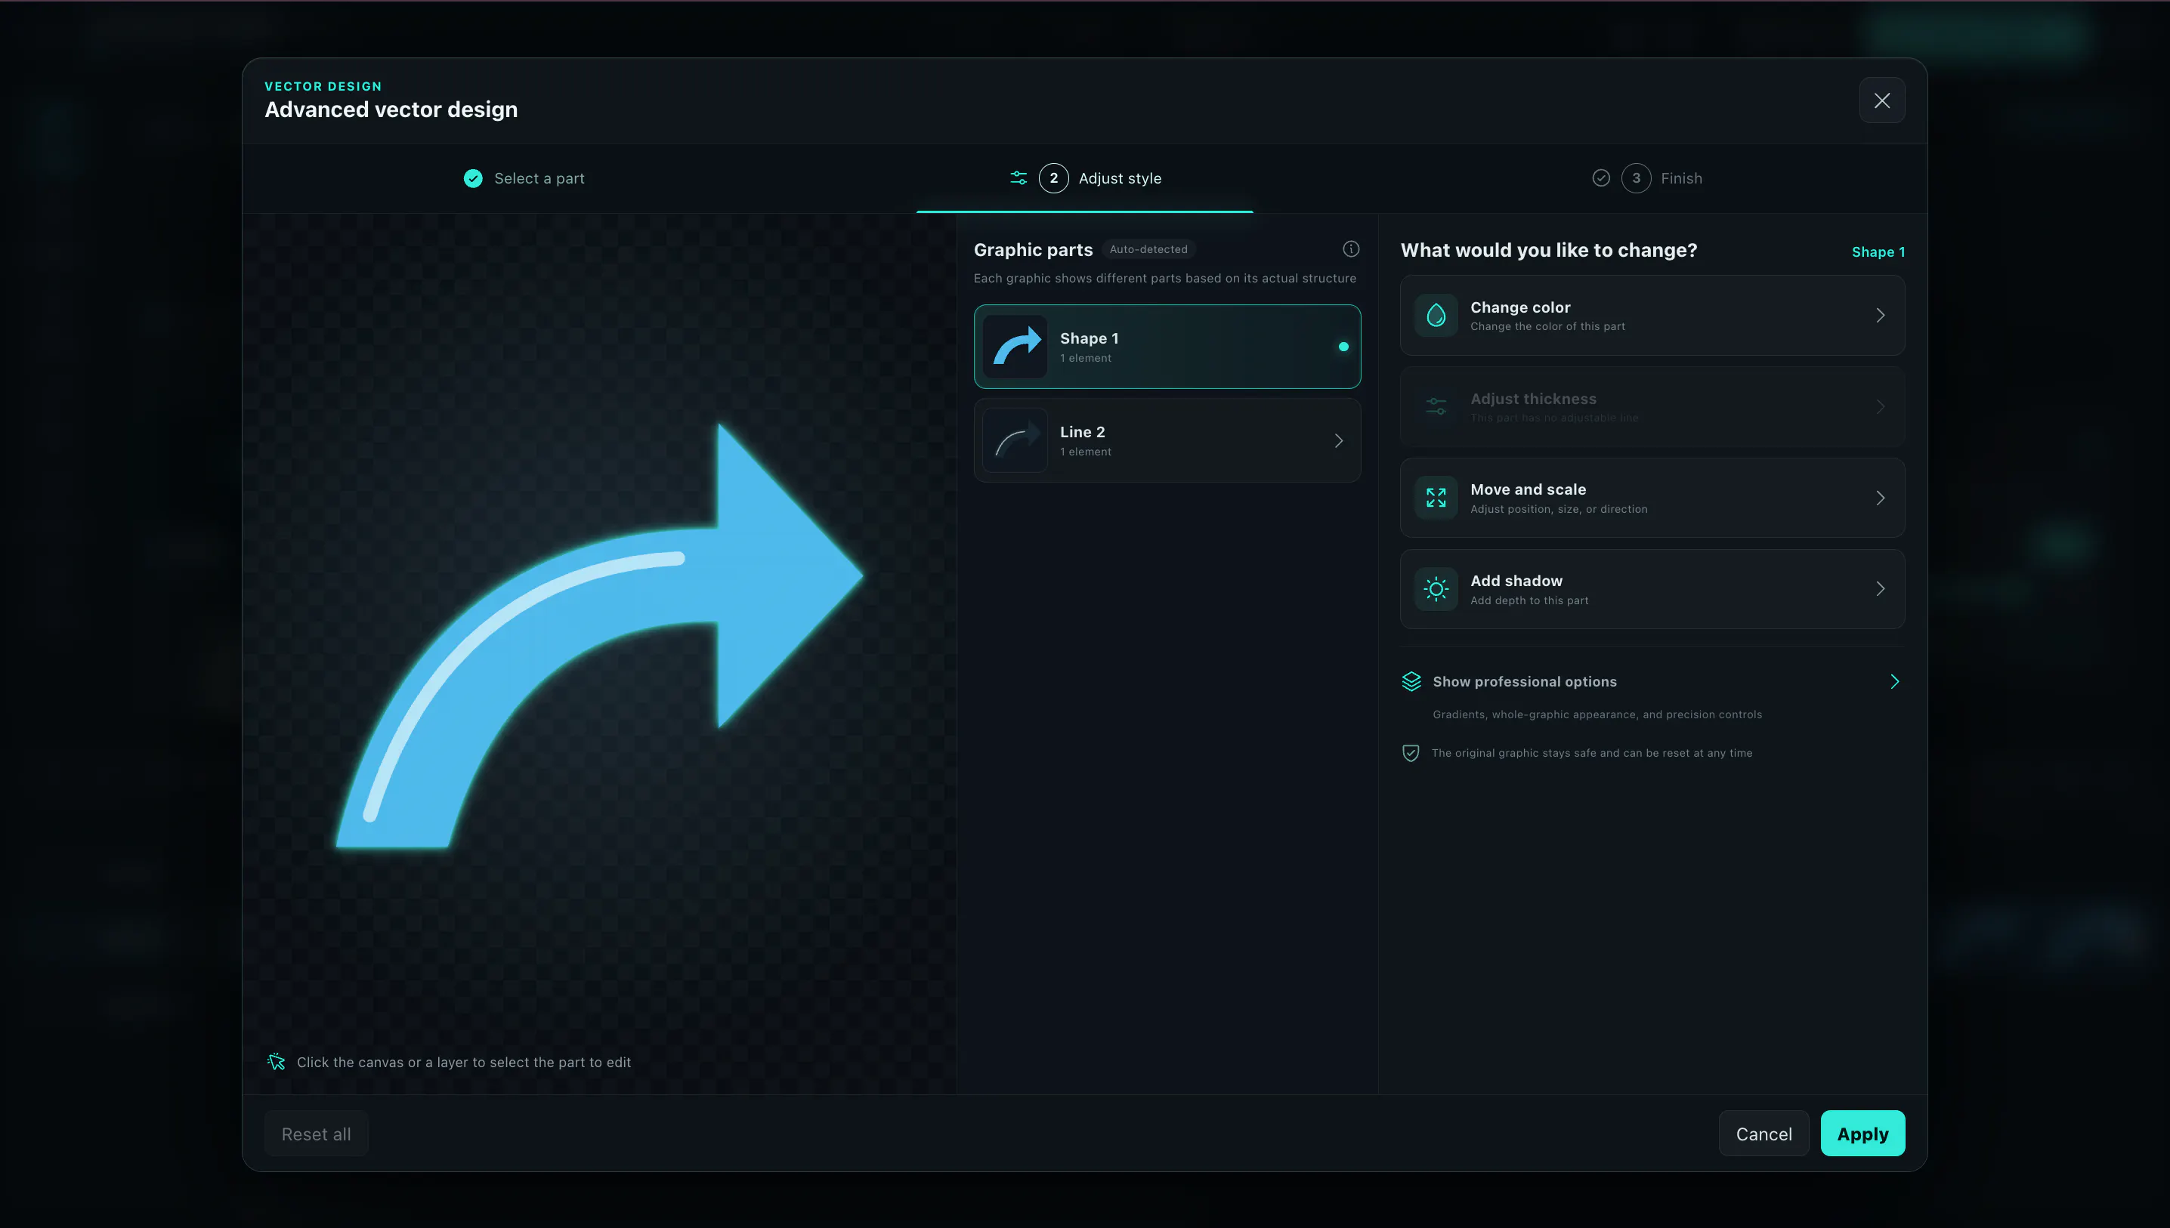Click the cursor icon by the canvas hint
The image size is (2170, 1228).
click(x=276, y=1062)
